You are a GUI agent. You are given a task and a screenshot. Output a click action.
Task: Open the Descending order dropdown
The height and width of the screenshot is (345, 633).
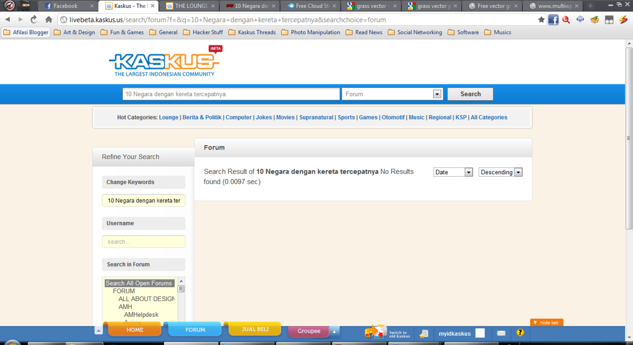tap(500, 172)
